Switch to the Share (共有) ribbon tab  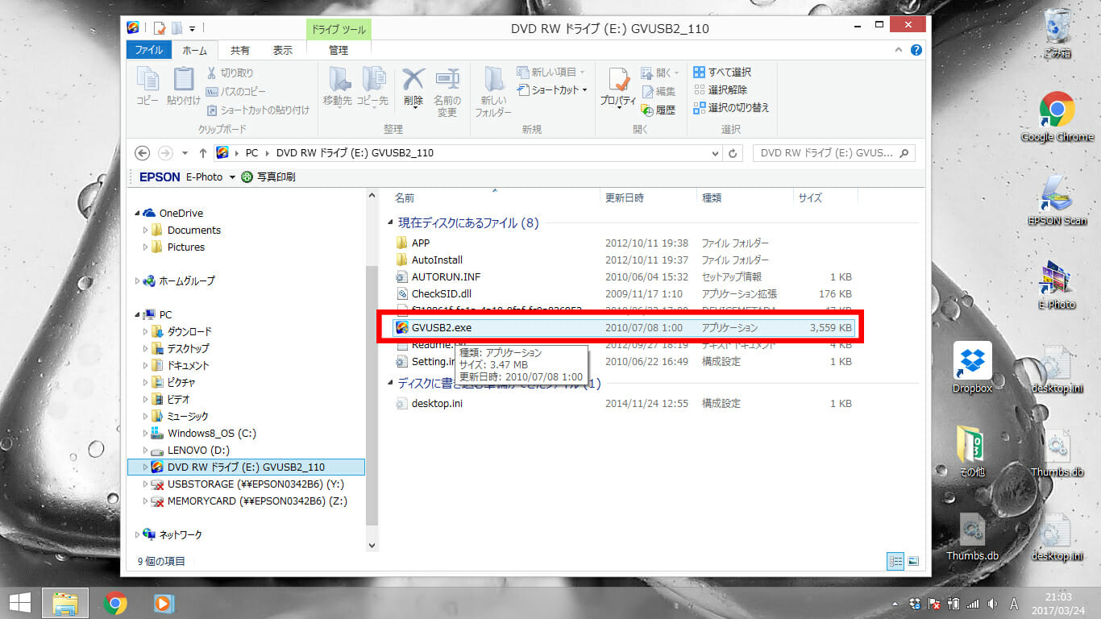pyautogui.click(x=240, y=50)
